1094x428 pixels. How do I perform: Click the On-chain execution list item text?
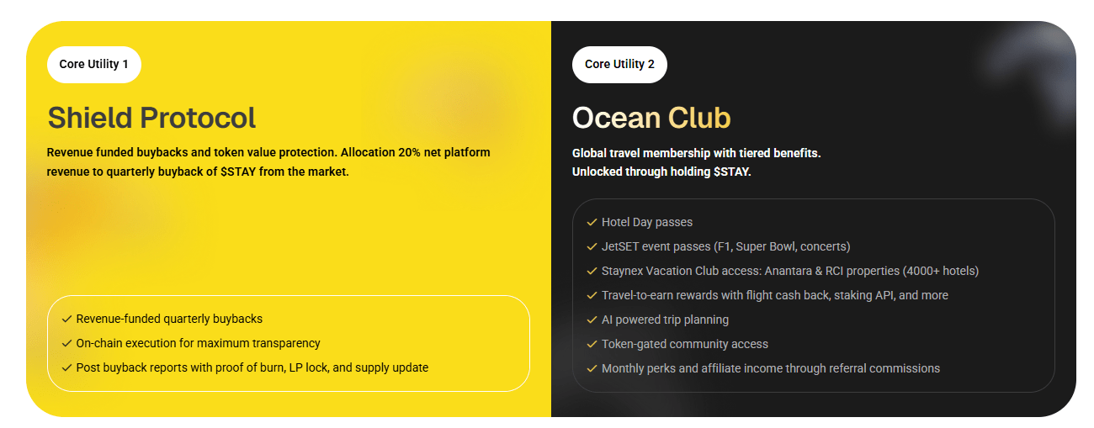(198, 343)
